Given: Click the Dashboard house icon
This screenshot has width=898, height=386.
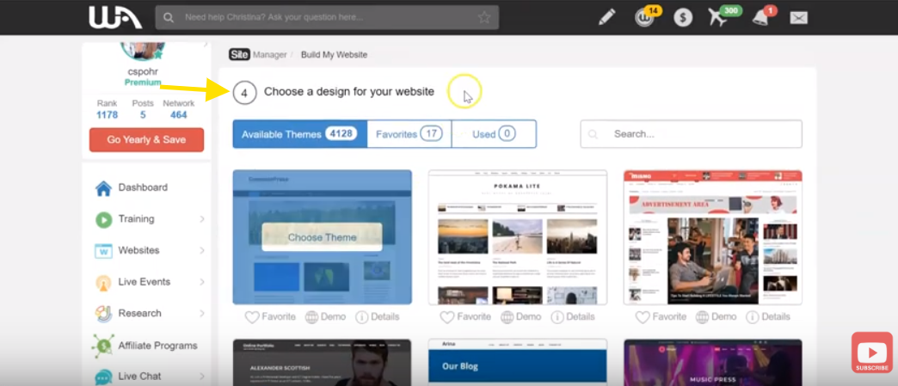Looking at the screenshot, I should [x=104, y=188].
